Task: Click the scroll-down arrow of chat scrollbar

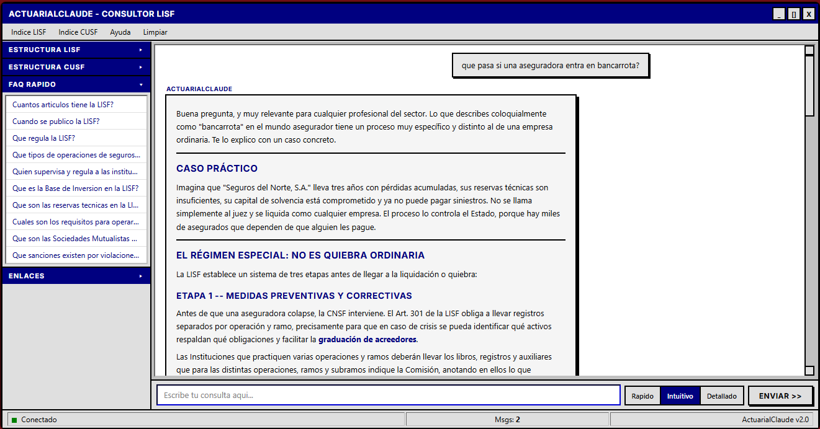Action: [x=809, y=371]
